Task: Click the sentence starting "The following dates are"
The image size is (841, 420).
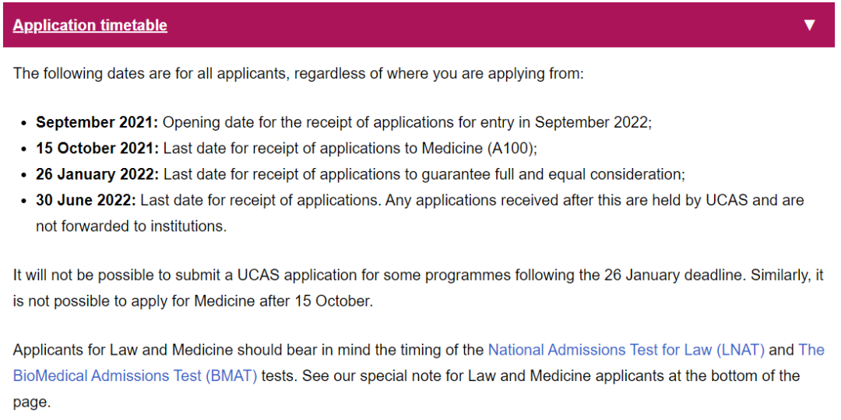Action: [297, 73]
